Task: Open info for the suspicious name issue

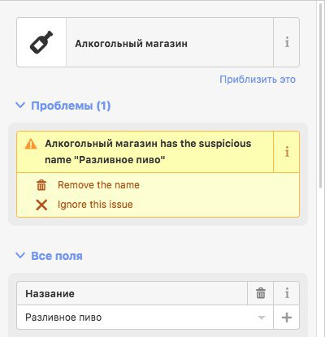Action: [x=287, y=152]
